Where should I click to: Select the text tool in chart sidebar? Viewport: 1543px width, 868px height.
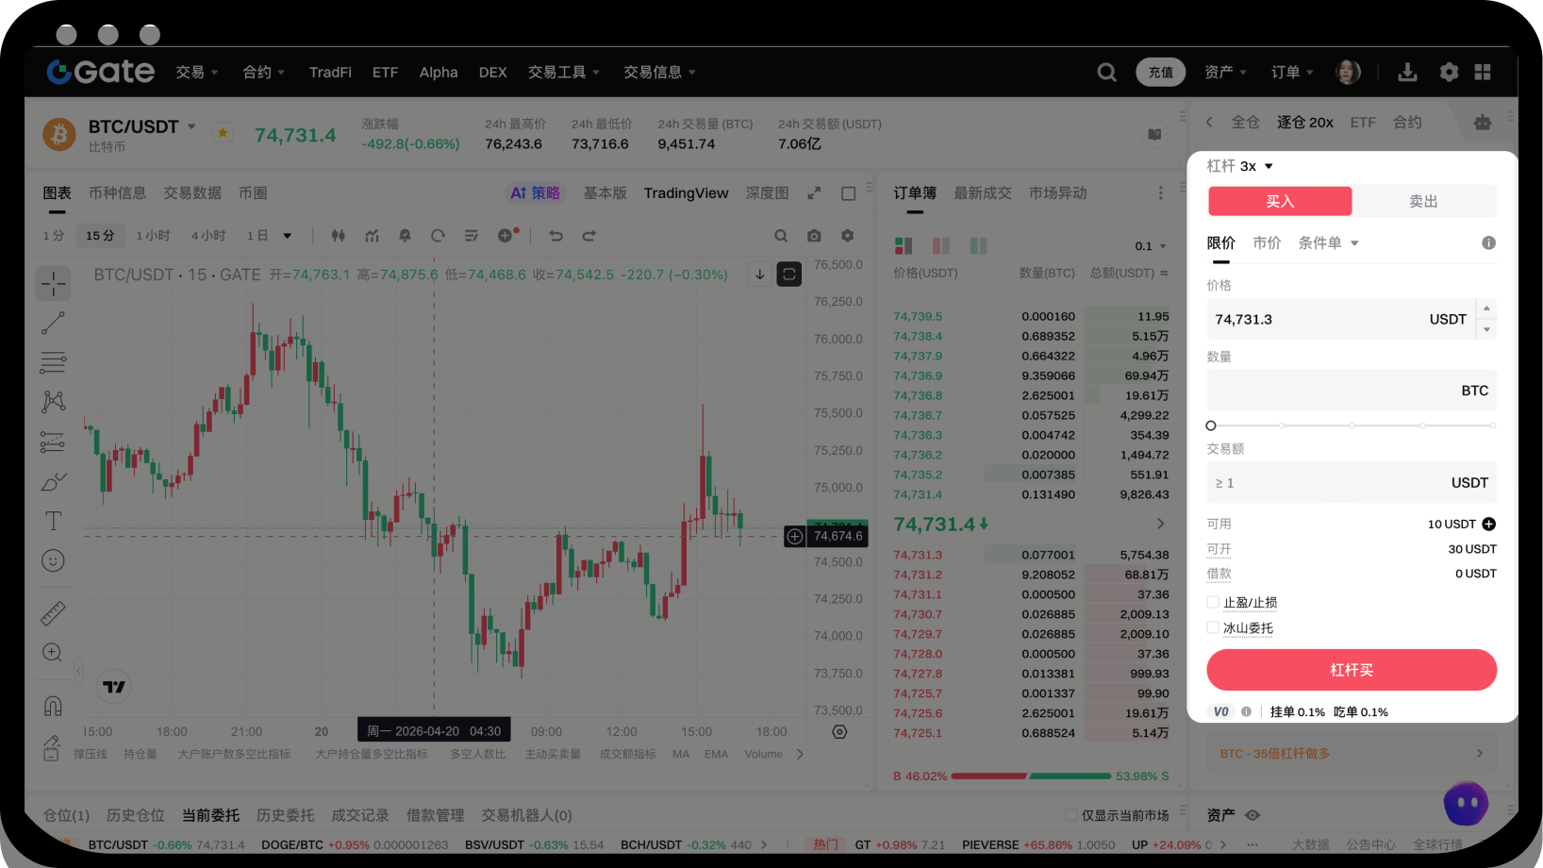53,521
